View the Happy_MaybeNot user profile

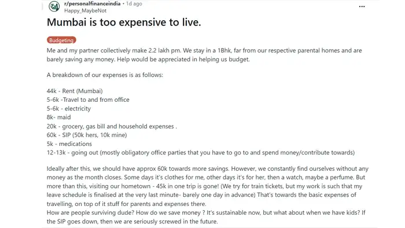coord(85,10)
